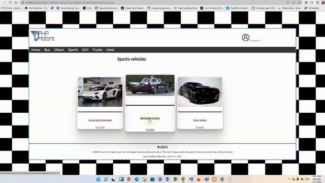
Task: Open the taskbar clock and date
Action: tap(317, 179)
